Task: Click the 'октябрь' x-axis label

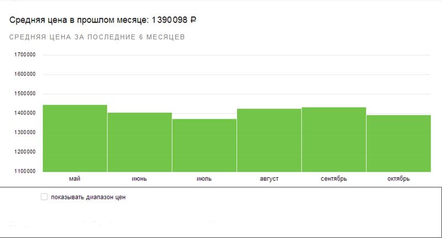Action: coord(398,179)
